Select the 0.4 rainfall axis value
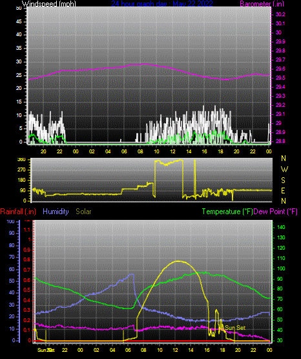Viewport: 301px width, 359px height. tap(27, 300)
